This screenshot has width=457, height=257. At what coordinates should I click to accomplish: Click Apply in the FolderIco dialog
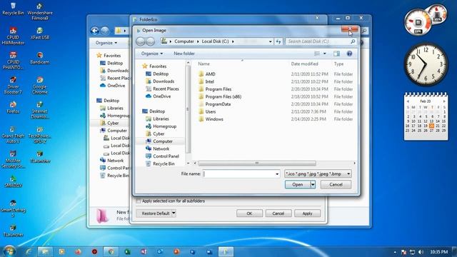point(307,213)
